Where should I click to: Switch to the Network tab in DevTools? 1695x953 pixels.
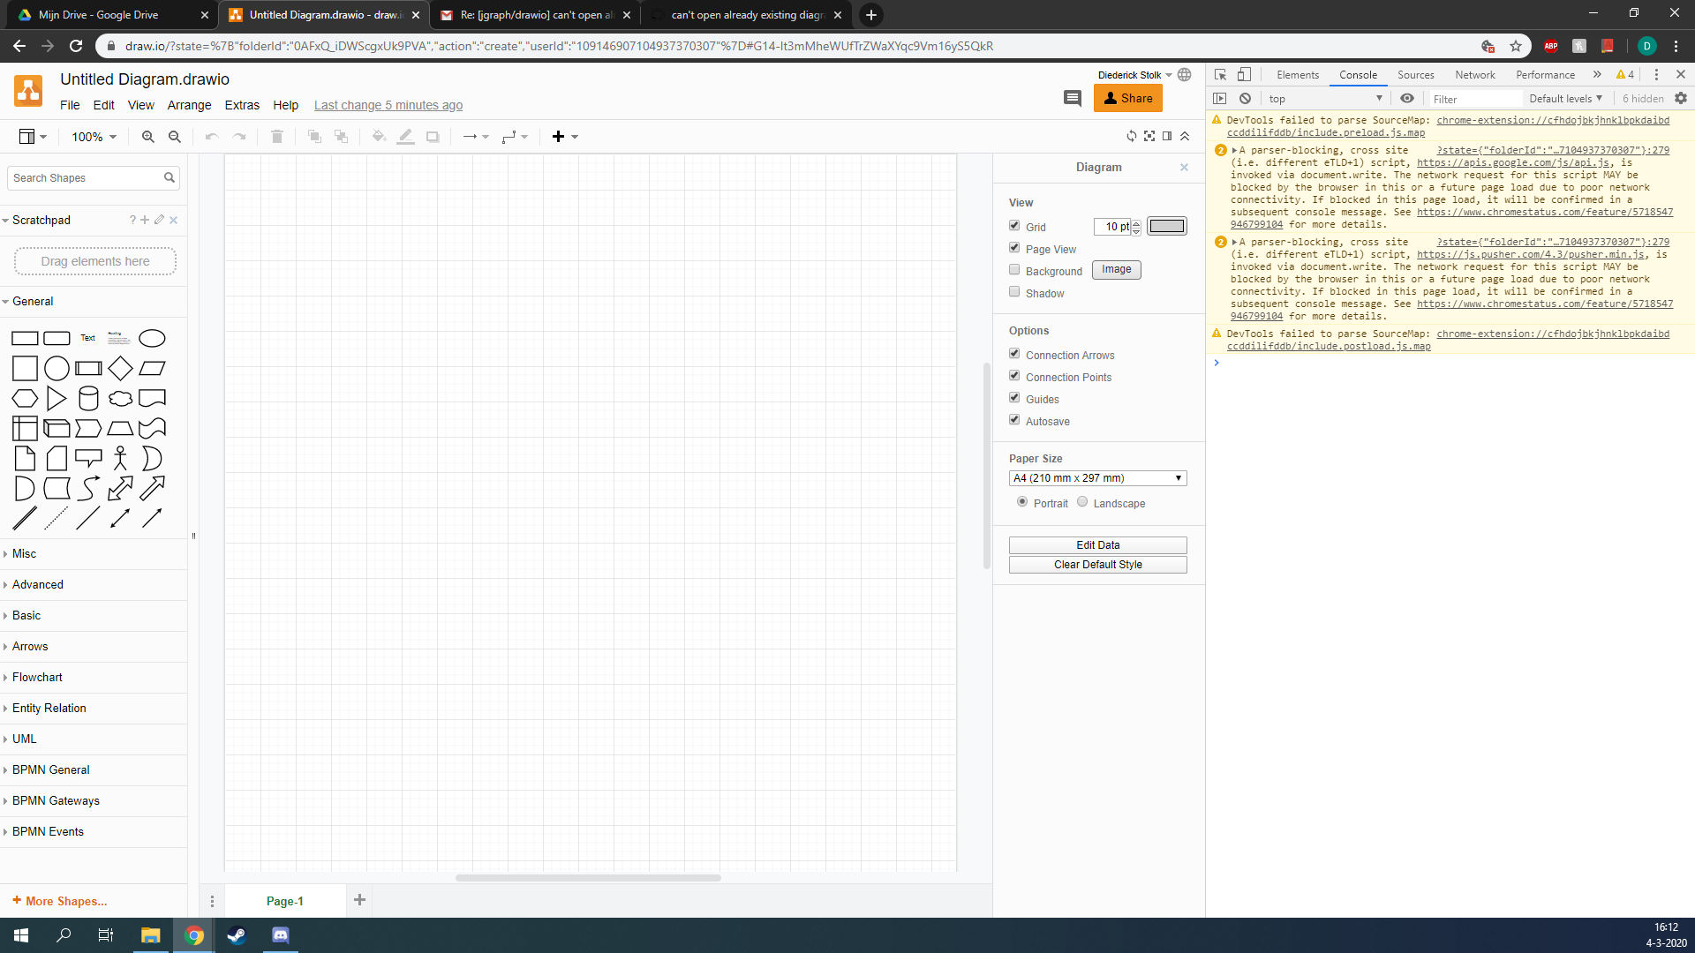1475,75
